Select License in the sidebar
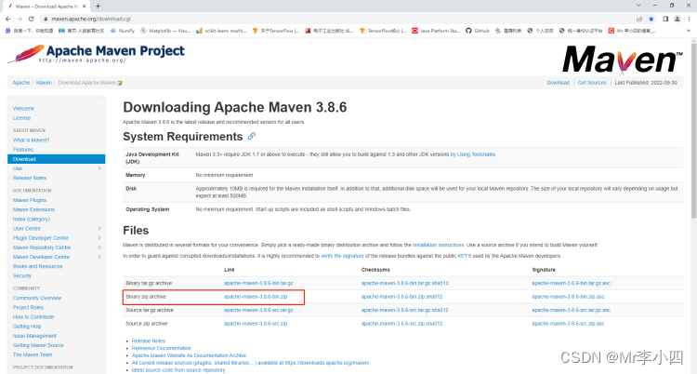697x374 pixels. click(x=21, y=118)
